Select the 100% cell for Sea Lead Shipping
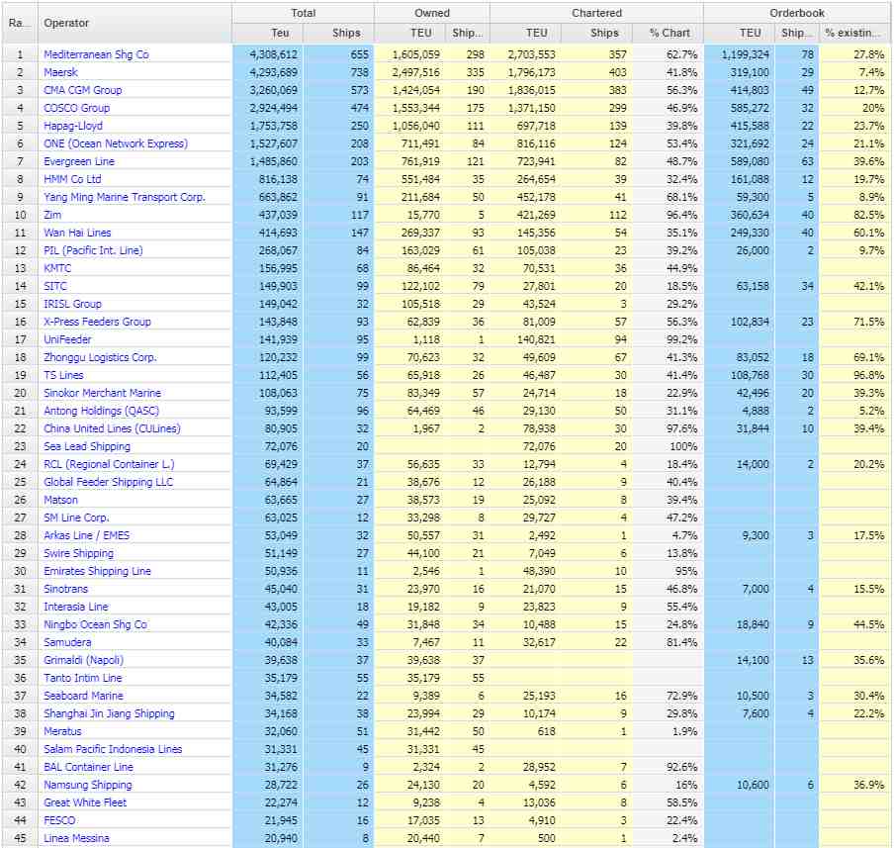 point(668,445)
